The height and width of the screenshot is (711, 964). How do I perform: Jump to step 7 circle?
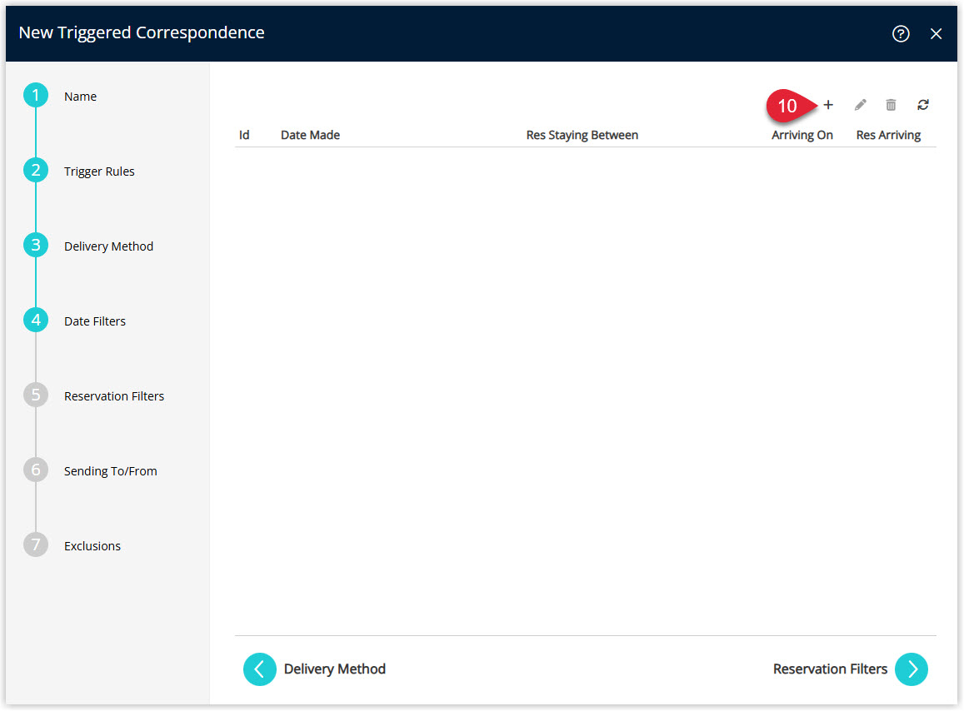(36, 545)
